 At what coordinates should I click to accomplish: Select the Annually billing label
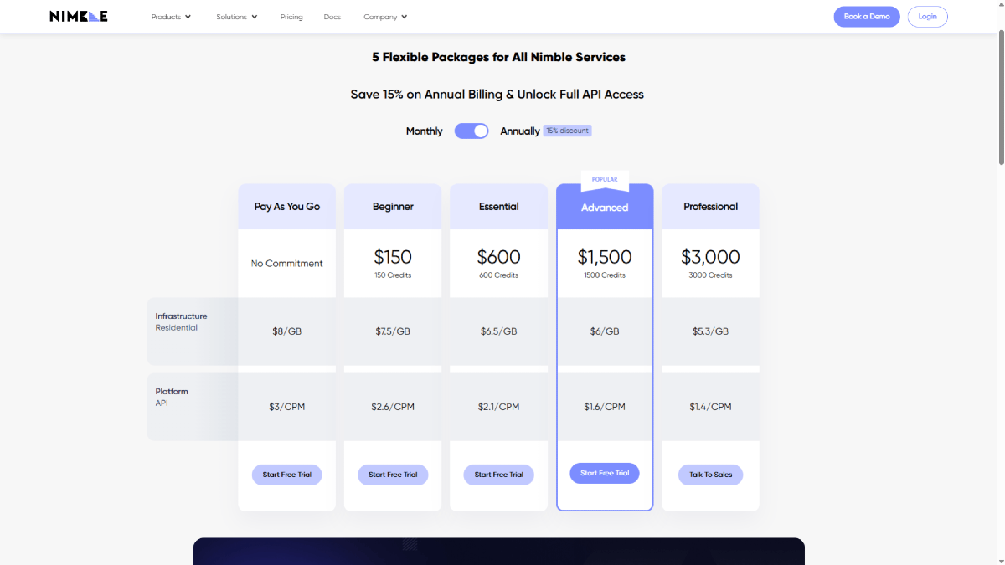click(520, 131)
